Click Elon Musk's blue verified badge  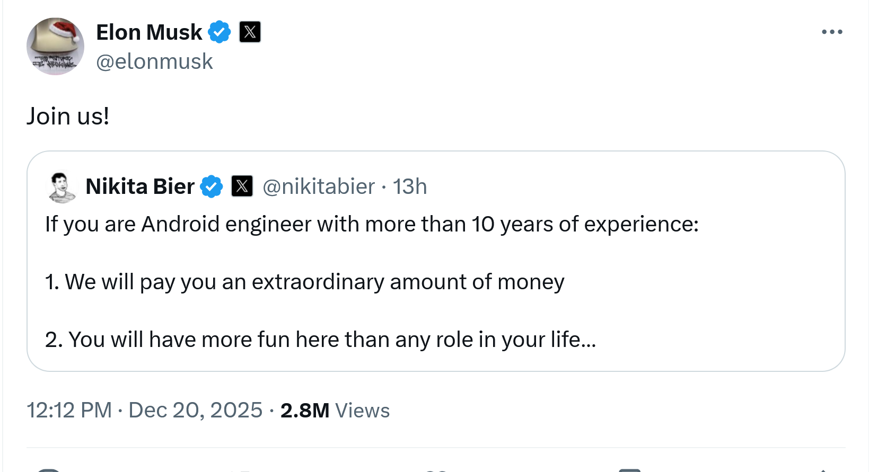click(219, 32)
